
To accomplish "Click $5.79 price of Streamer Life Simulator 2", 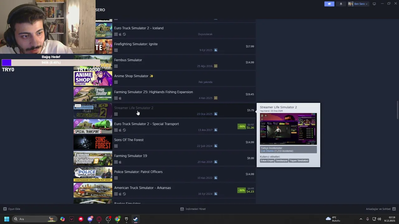I will click(251, 110).
